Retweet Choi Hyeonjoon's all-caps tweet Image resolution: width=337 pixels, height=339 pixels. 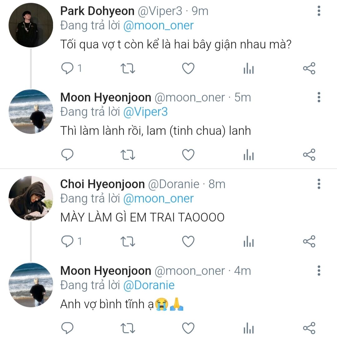[128, 241]
